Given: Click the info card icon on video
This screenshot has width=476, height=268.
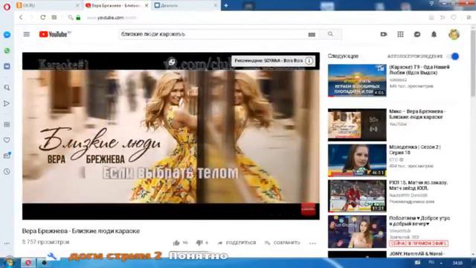Looking at the screenshot, I should click(x=309, y=61).
